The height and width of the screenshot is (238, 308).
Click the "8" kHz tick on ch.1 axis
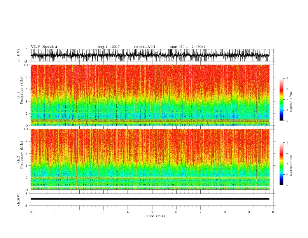coord(27,77)
